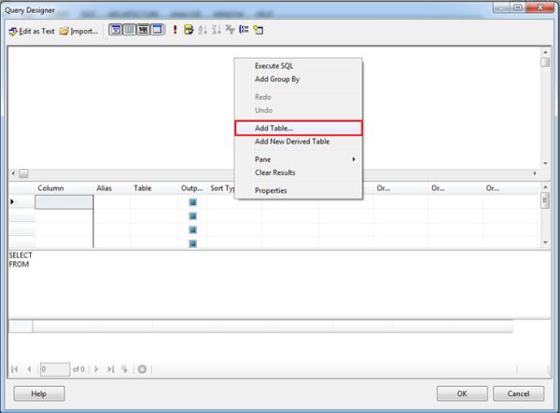Click Edit as Text toolbar button

(32, 31)
